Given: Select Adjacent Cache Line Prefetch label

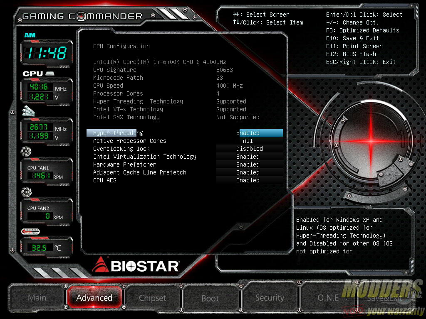Looking at the screenshot, I should (140, 172).
